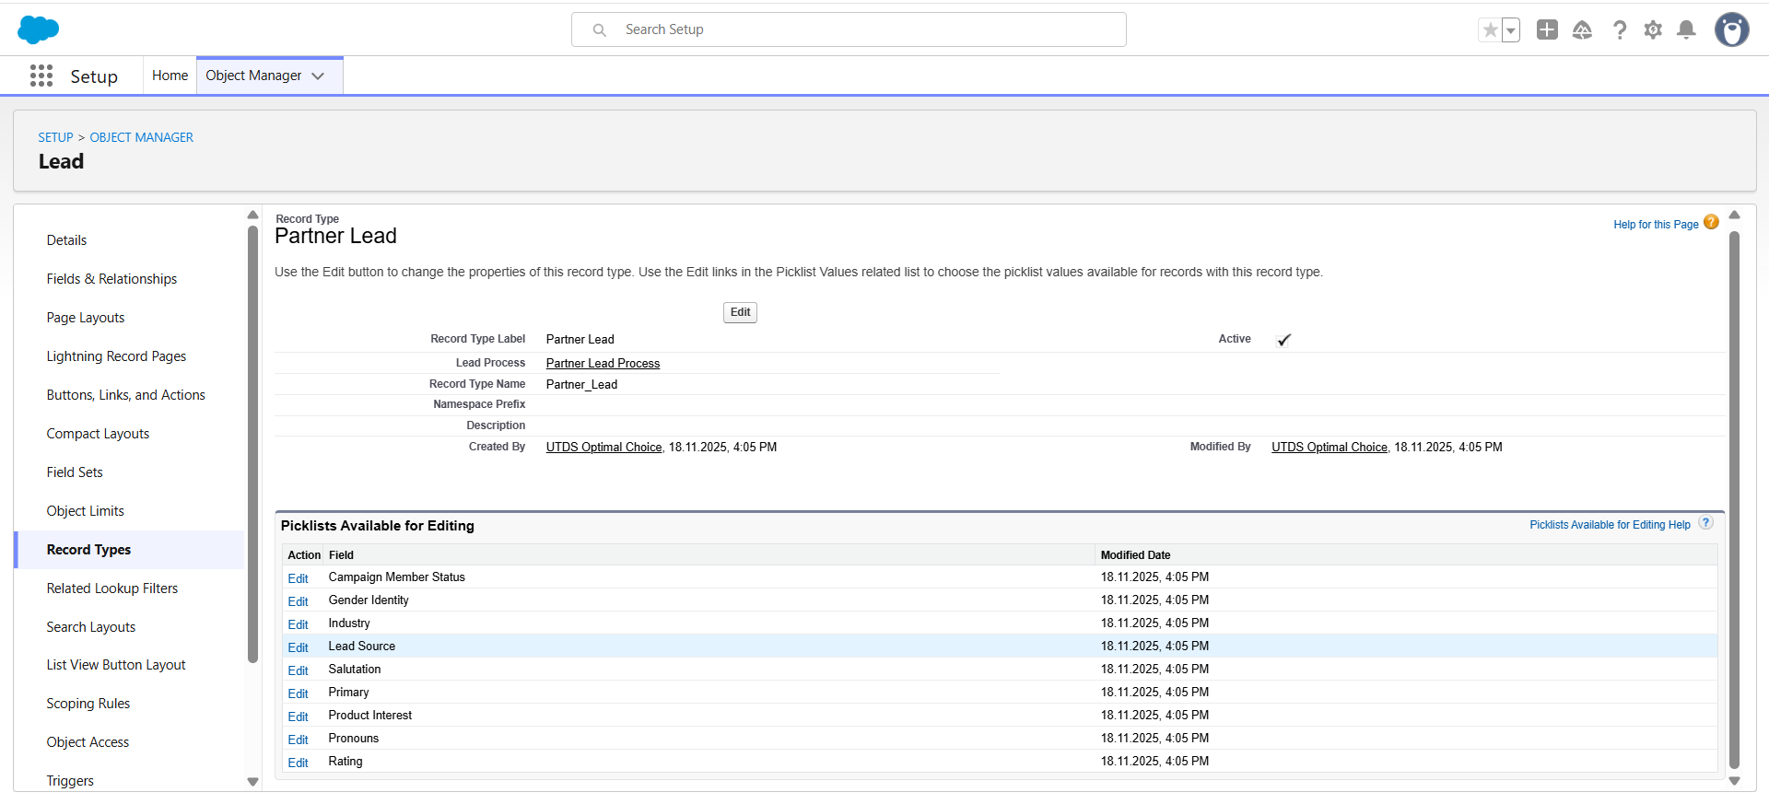Edit the Gender Identity picklist
The width and height of the screenshot is (1769, 804).
tap(298, 601)
